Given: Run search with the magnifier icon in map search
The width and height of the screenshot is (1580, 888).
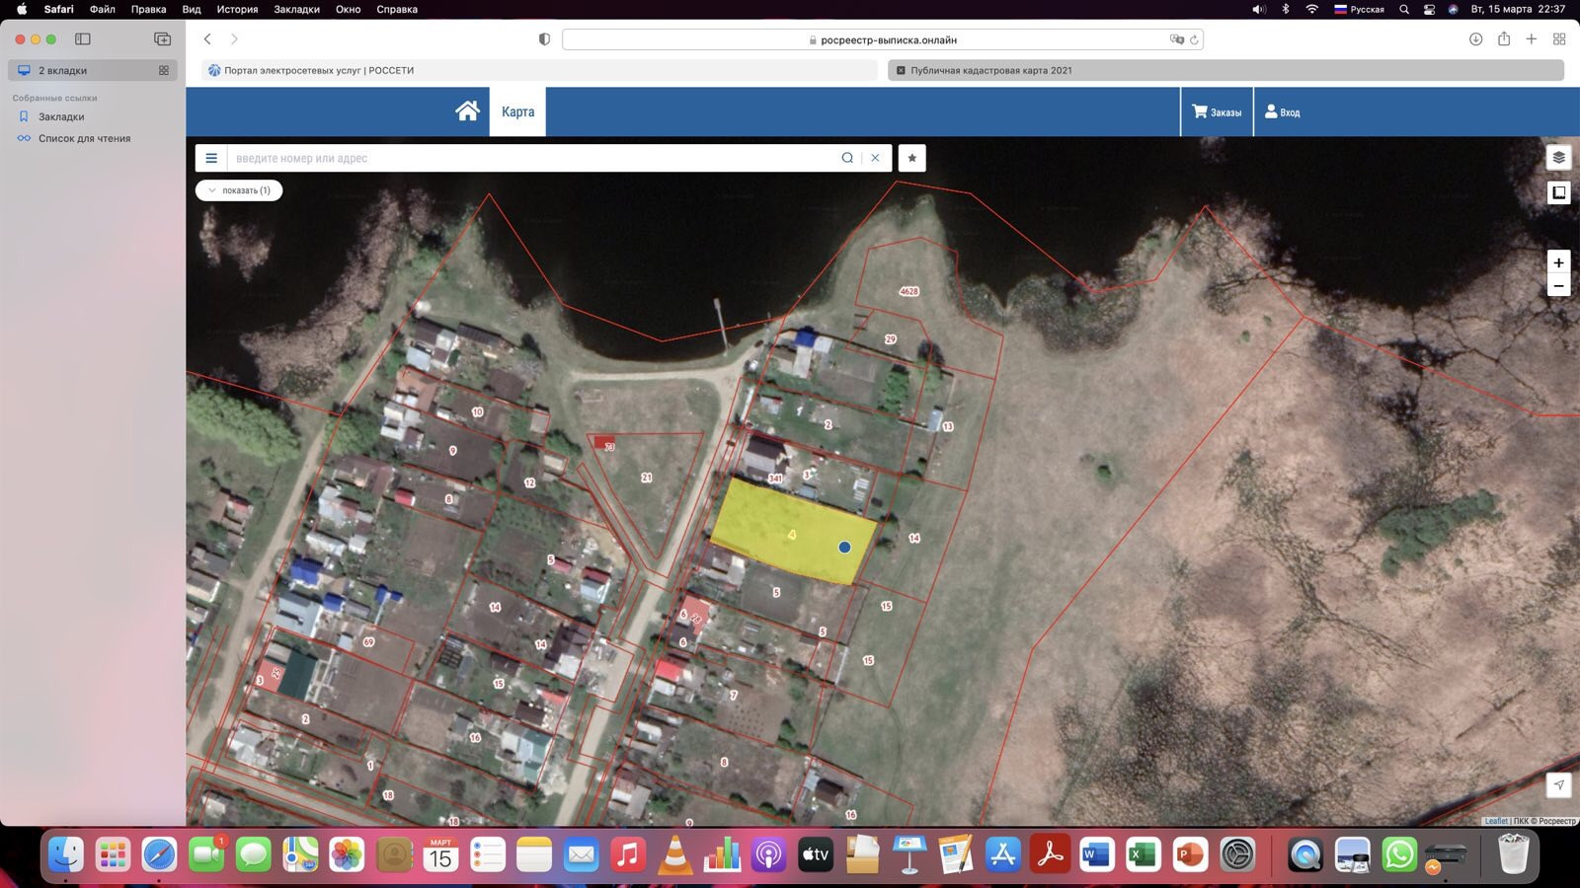Looking at the screenshot, I should [847, 158].
